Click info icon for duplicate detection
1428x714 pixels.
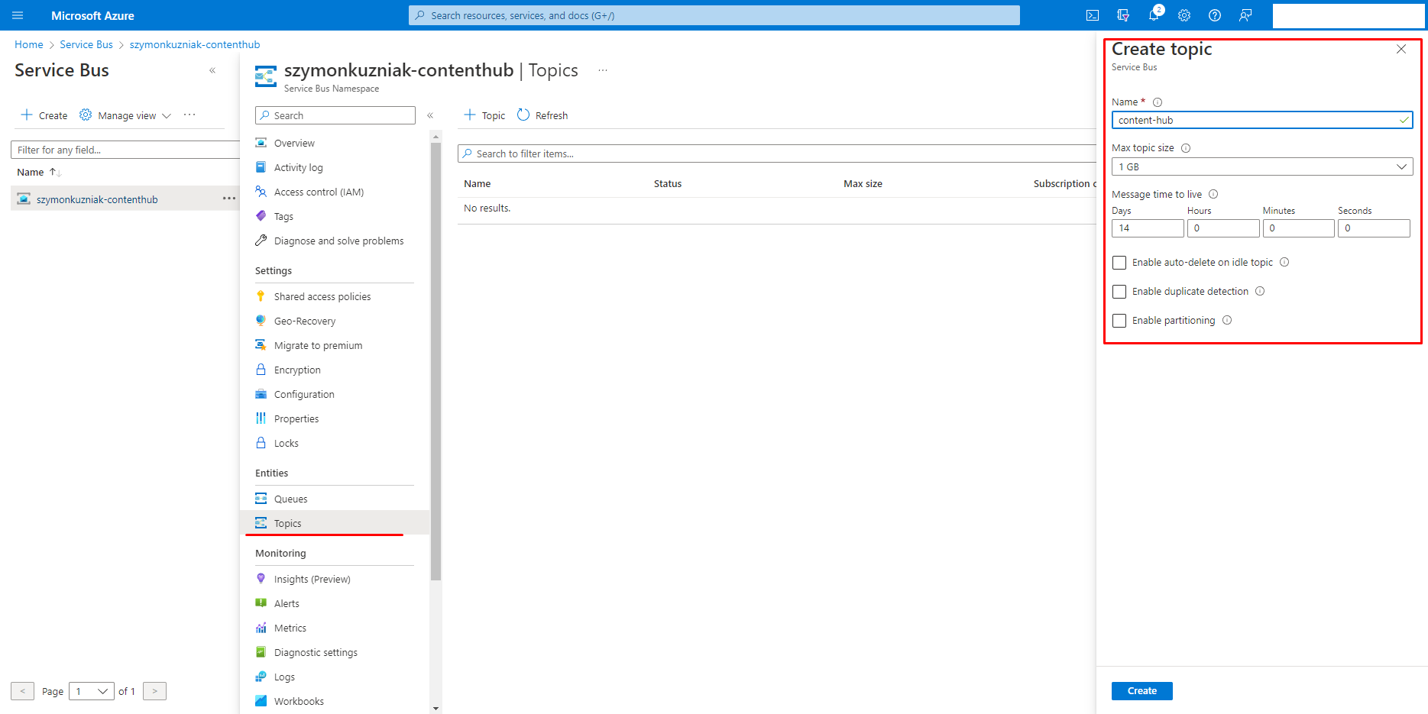(1260, 291)
